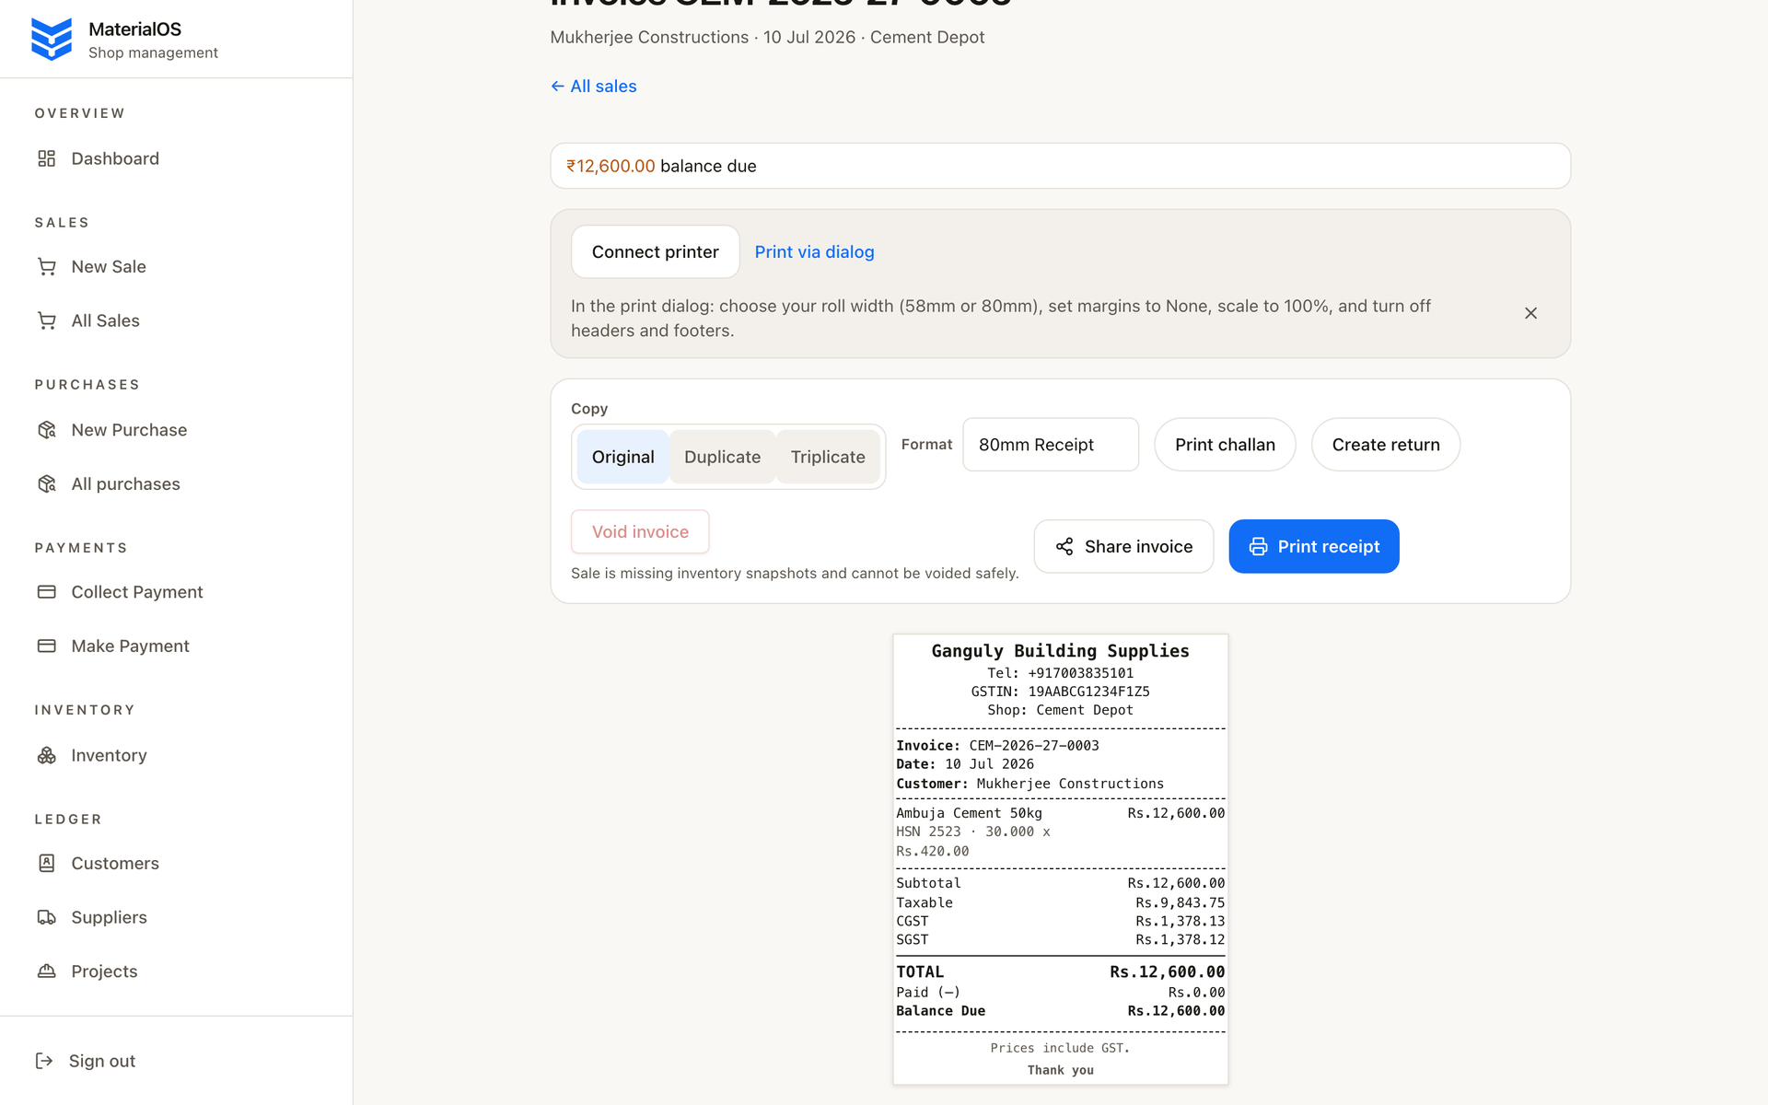Viewport: 1768px width, 1105px height.
Task: Click the Tel: +917003835101 line
Action: (x=1061, y=673)
